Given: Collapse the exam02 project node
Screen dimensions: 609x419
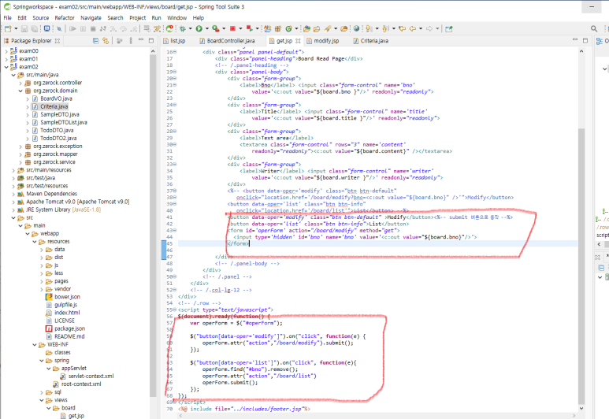Looking at the screenshot, I should point(6,67).
